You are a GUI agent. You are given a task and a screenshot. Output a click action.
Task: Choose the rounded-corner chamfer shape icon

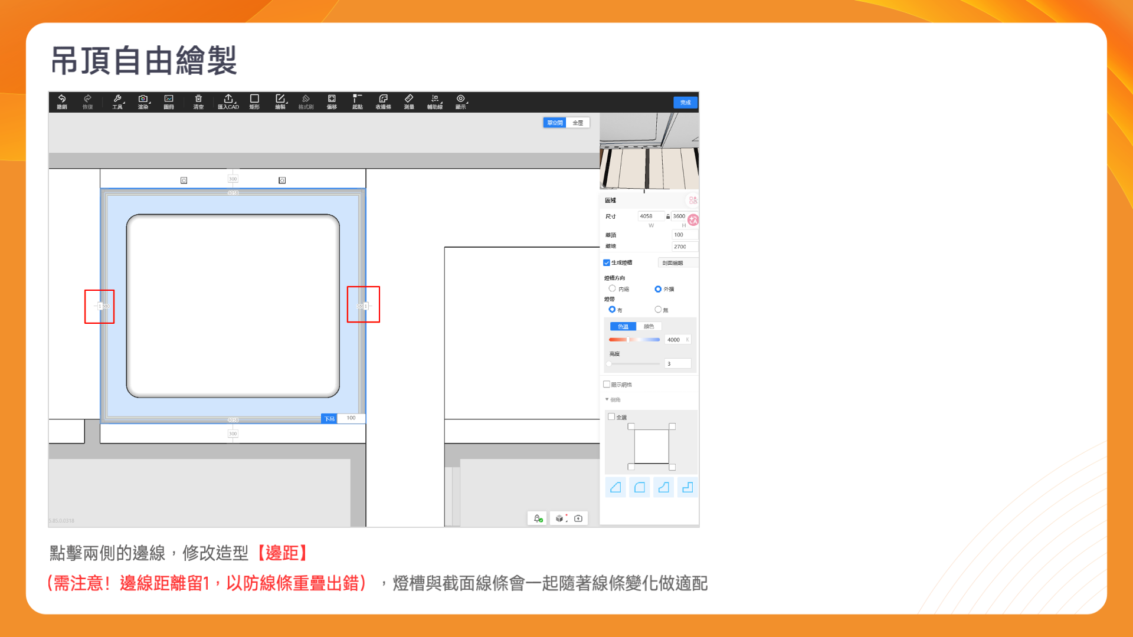click(x=639, y=487)
